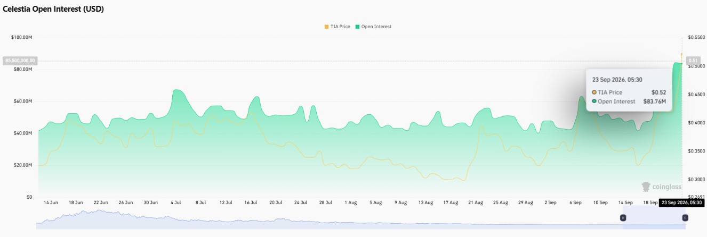Click the $40.00M left axis label
The image size is (707, 237).
click(24, 133)
